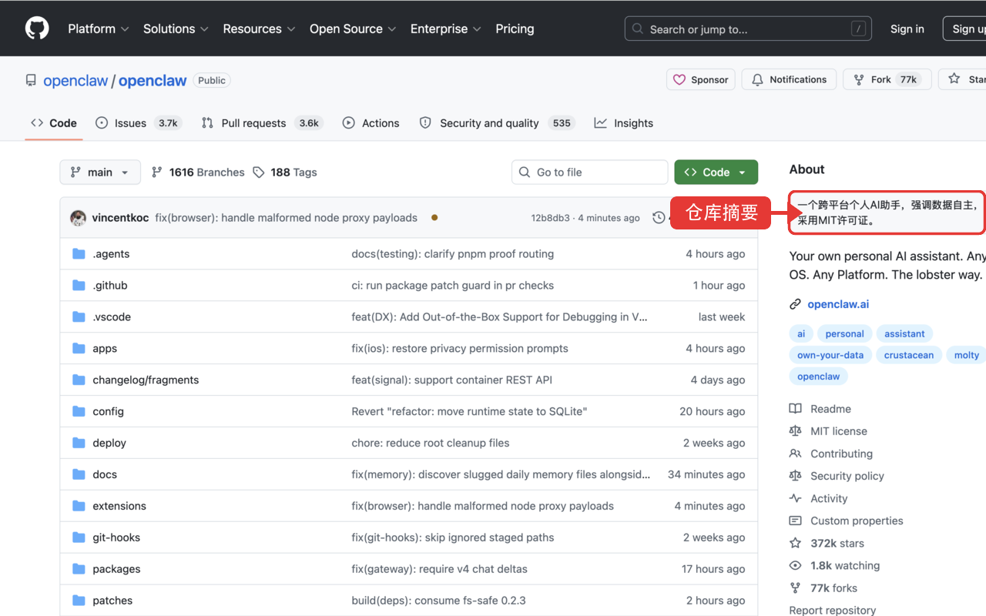
Task: Click the Custom properties icon
Action: (796, 521)
